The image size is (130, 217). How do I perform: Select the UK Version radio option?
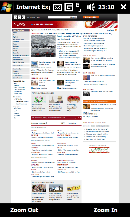pyautogui.click(x=15, y=99)
